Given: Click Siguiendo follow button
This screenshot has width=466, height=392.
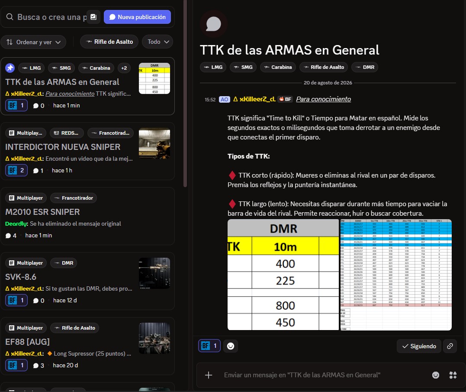Looking at the screenshot, I should [x=419, y=346].
